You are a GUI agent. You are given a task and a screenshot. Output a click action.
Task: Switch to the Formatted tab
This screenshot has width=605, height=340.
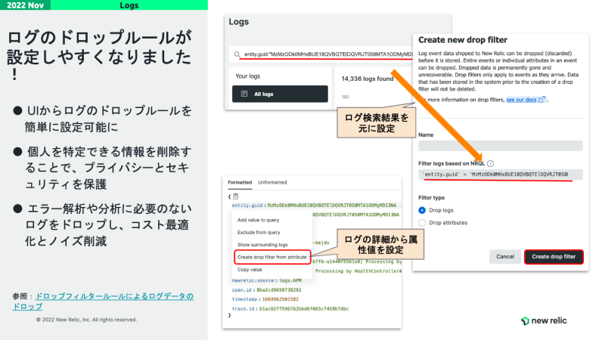[240, 183]
